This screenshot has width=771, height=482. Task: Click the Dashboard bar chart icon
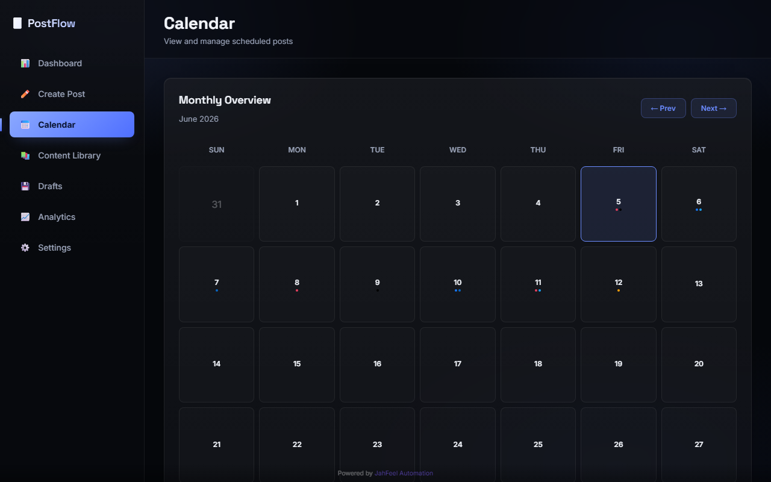pos(25,63)
